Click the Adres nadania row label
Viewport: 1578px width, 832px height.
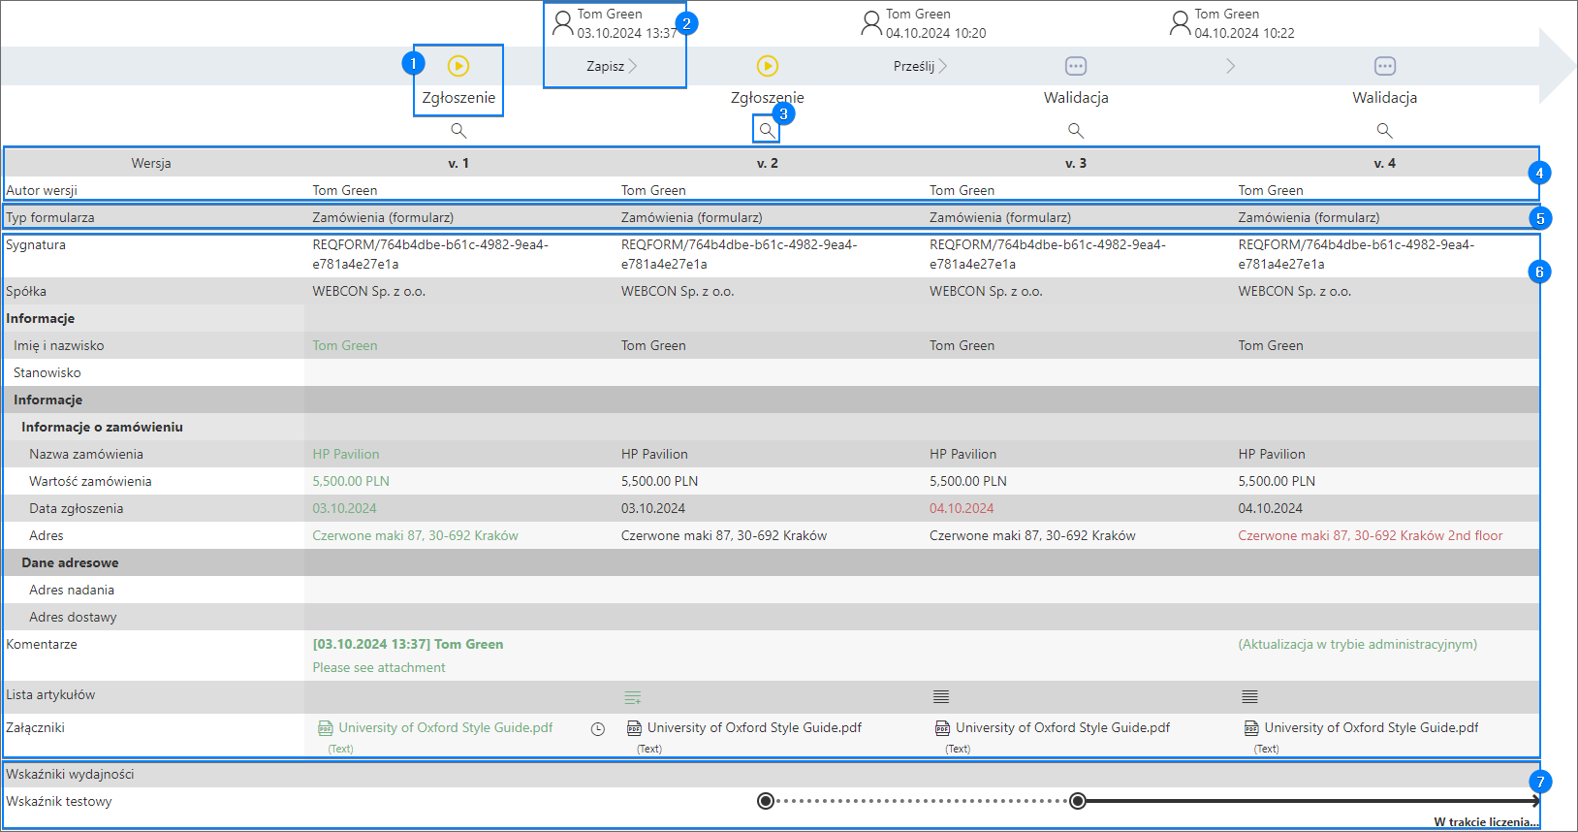pos(72,590)
